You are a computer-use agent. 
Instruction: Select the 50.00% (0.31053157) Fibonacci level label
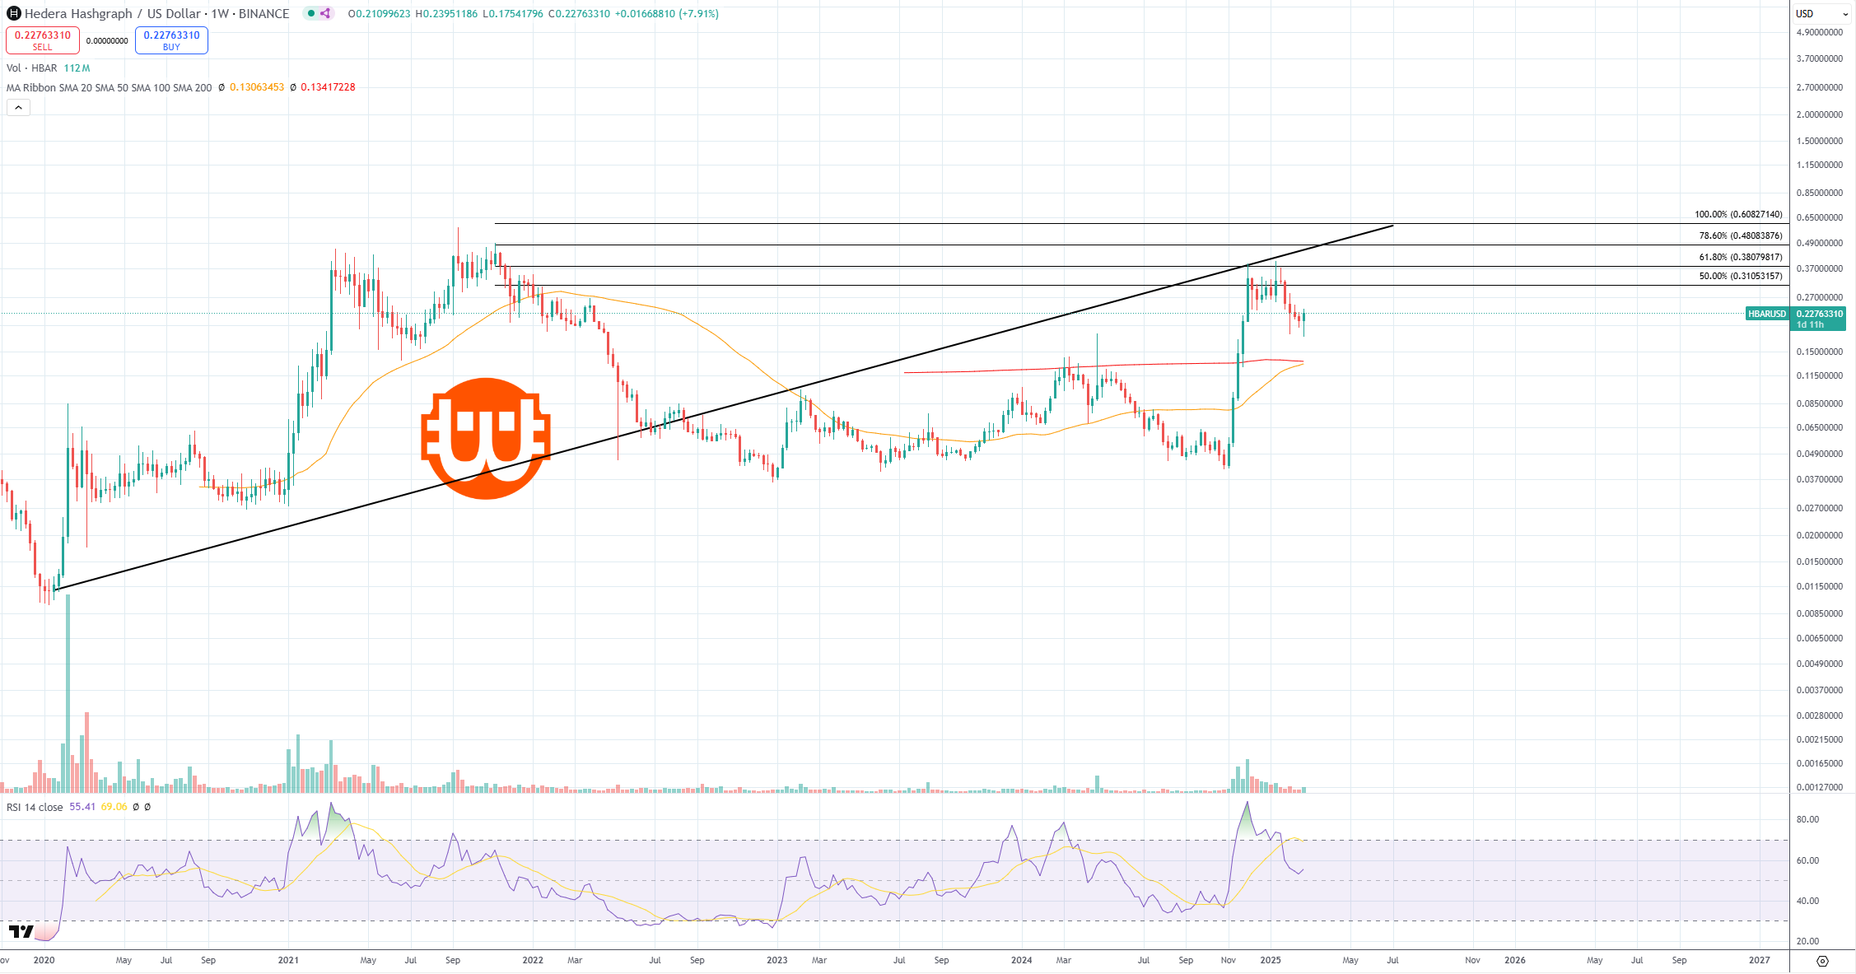point(1741,276)
